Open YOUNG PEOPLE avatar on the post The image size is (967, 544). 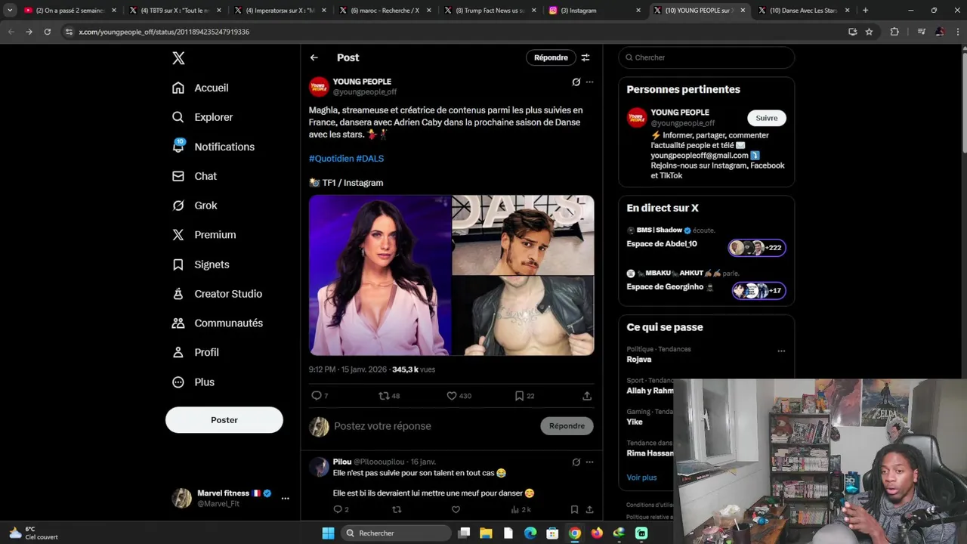[x=319, y=86]
